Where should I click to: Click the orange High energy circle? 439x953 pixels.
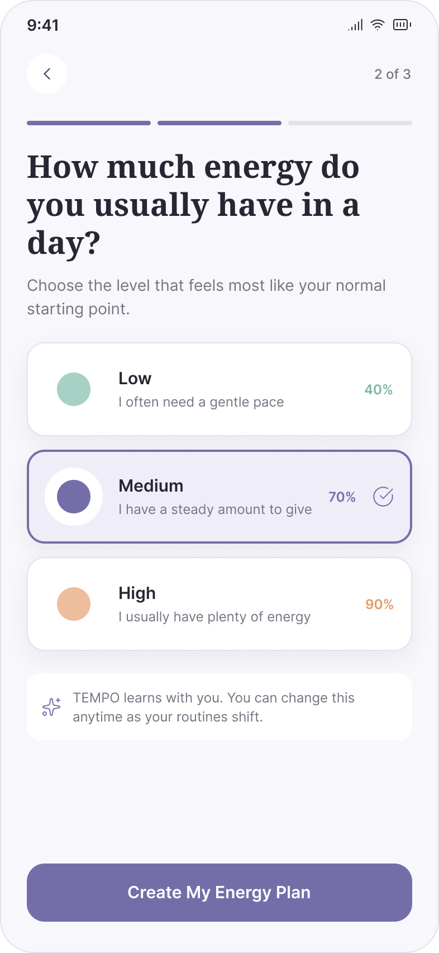74,604
